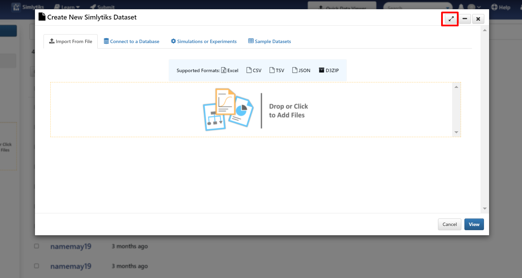The width and height of the screenshot is (522, 278).
Task: Click the CSV file format icon
Action: (249, 70)
